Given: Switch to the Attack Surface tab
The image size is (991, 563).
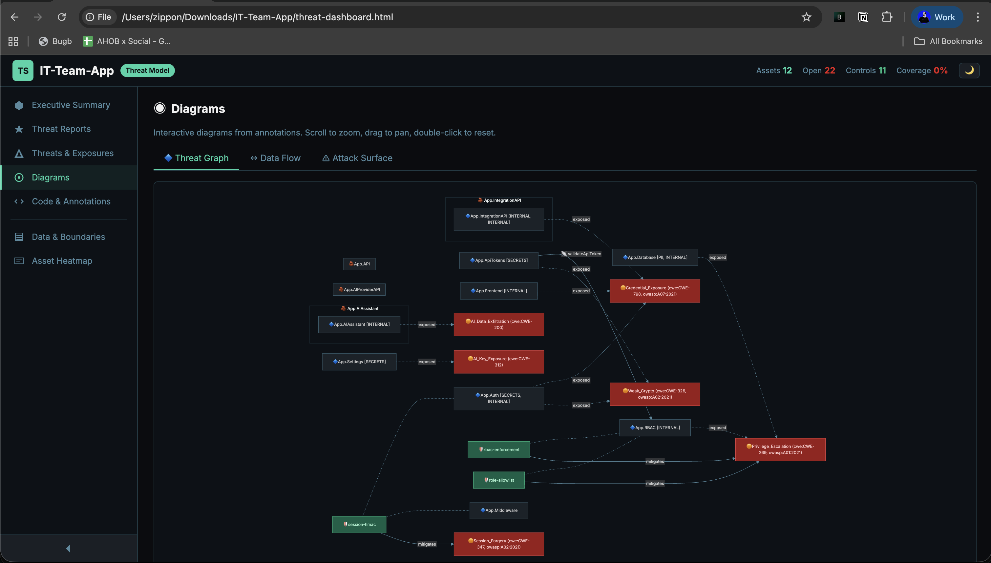Looking at the screenshot, I should point(356,158).
